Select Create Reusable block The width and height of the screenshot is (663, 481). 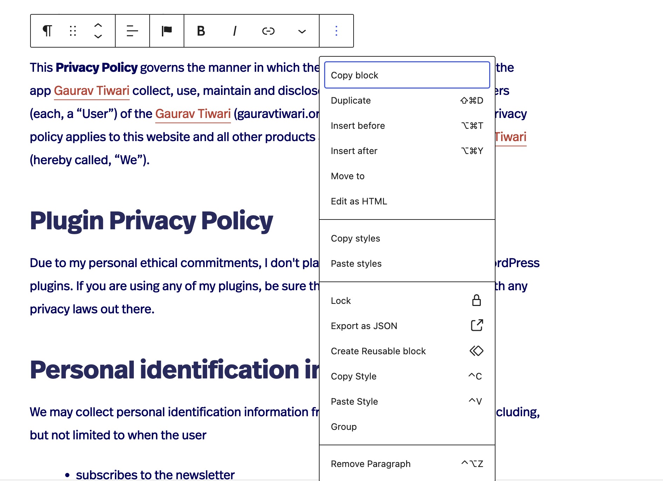pos(407,351)
